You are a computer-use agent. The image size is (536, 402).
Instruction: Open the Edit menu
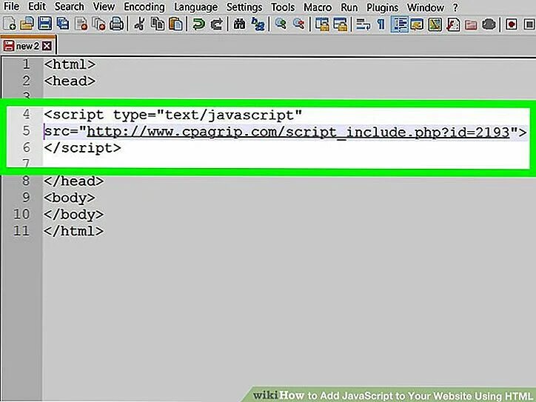[36, 6]
